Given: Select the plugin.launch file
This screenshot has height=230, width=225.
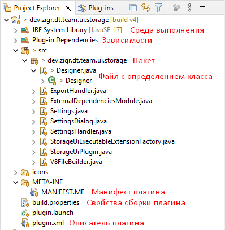Looking at the screenshot, I should (53, 213).
